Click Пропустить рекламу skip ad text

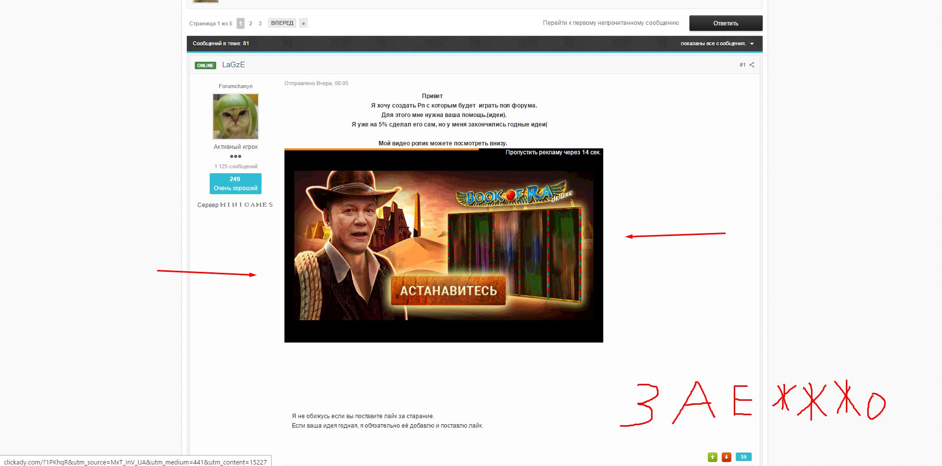tap(553, 152)
